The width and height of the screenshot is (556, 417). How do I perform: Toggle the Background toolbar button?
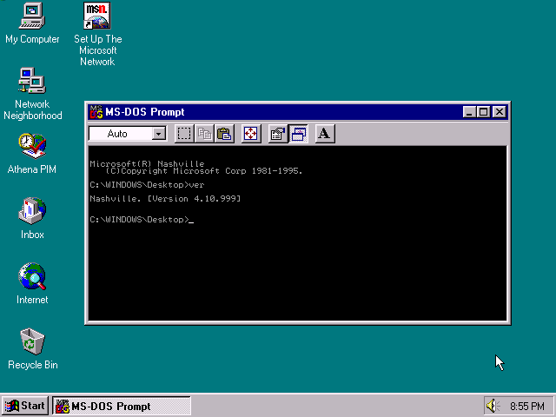tap(298, 134)
